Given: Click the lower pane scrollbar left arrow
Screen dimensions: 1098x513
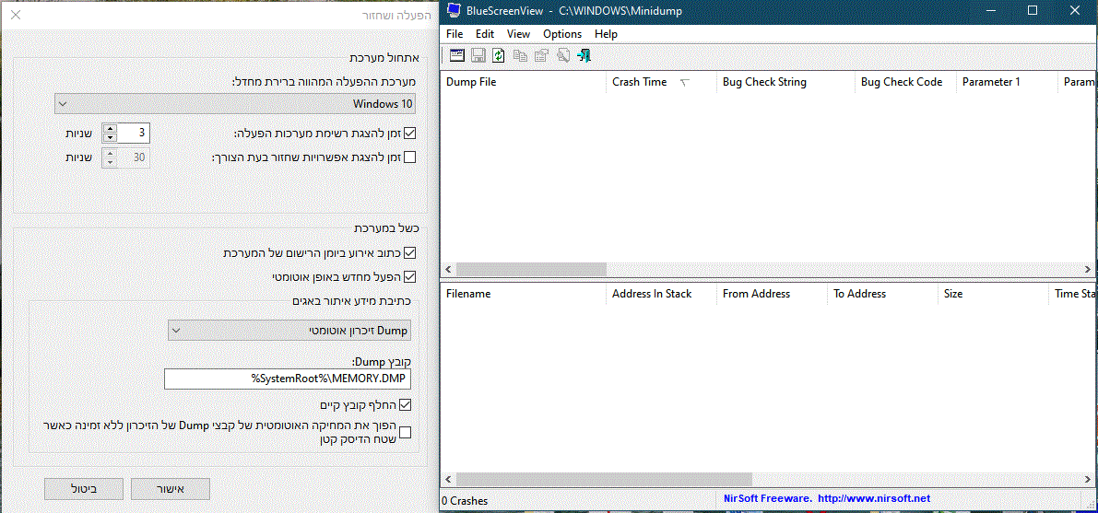Looking at the screenshot, I should [448, 480].
